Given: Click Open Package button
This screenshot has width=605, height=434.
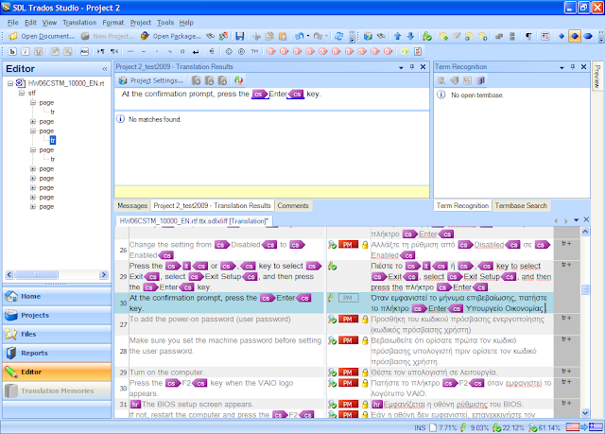Looking at the screenshot, I should [171, 36].
